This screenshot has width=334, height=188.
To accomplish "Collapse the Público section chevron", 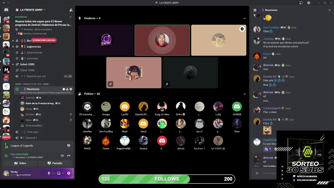I will pyautogui.click(x=244, y=94).
